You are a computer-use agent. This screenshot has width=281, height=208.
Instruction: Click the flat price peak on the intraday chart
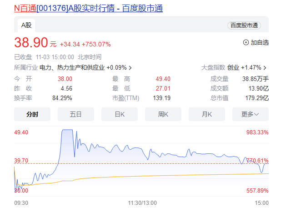pyautogui.click(x=67, y=130)
